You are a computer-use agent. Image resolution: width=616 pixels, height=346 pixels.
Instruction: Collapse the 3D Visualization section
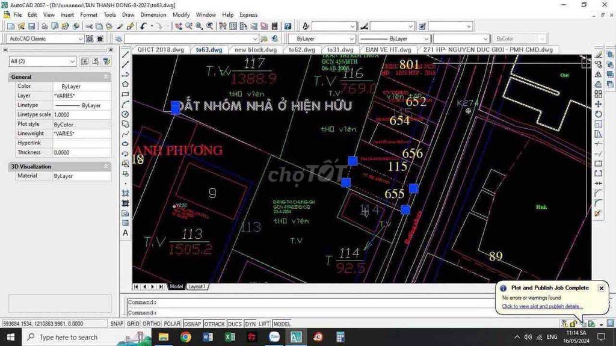[x=106, y=166]
